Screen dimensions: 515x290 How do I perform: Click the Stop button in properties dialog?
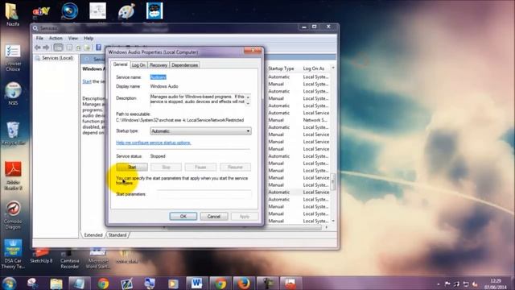click(166, 167)
